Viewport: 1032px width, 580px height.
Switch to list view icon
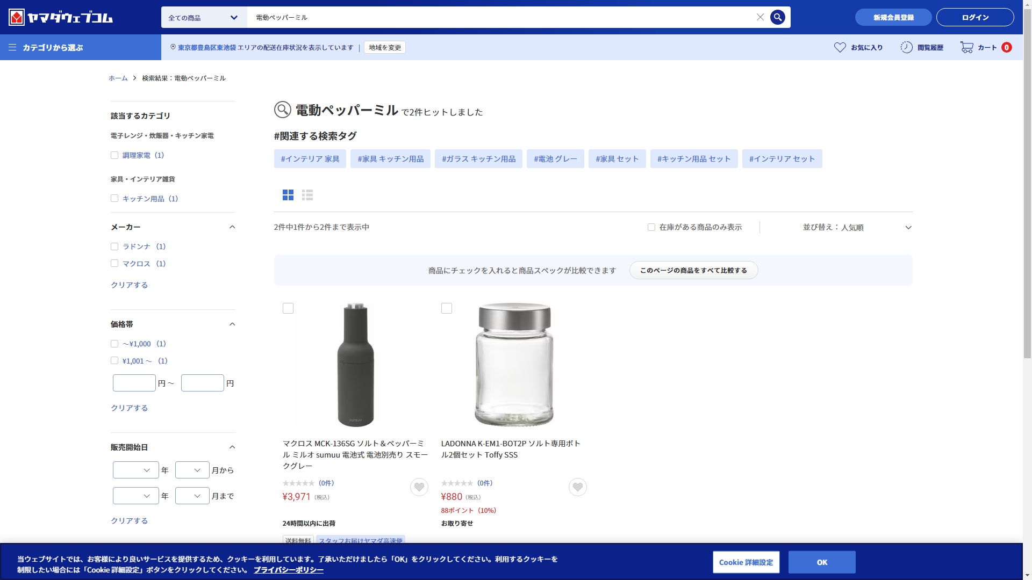[307, 195]
